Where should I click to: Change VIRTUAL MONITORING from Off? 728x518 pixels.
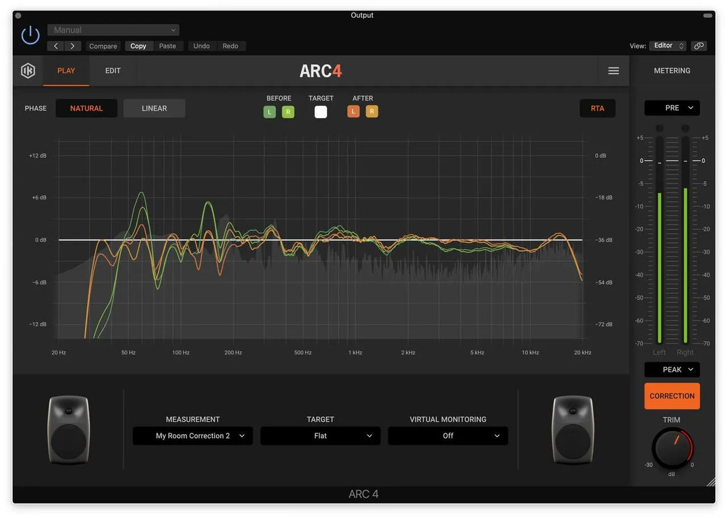click(x=448, y=436)
